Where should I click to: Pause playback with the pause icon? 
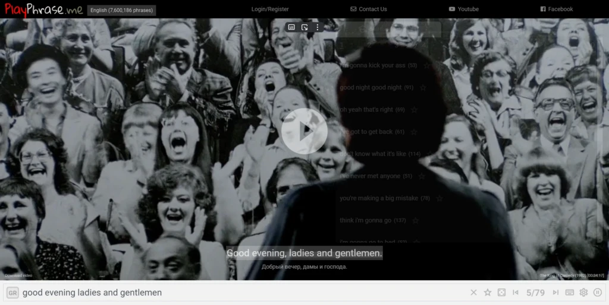(597, 293)
